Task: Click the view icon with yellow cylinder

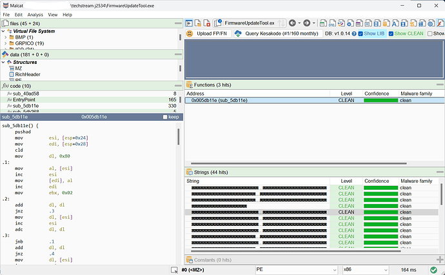Action: point(386,23)
